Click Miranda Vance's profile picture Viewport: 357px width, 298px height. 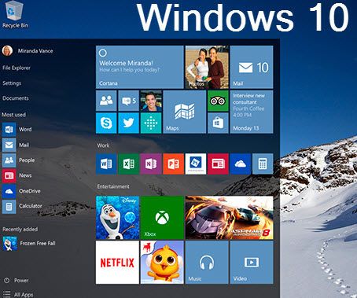7,50
